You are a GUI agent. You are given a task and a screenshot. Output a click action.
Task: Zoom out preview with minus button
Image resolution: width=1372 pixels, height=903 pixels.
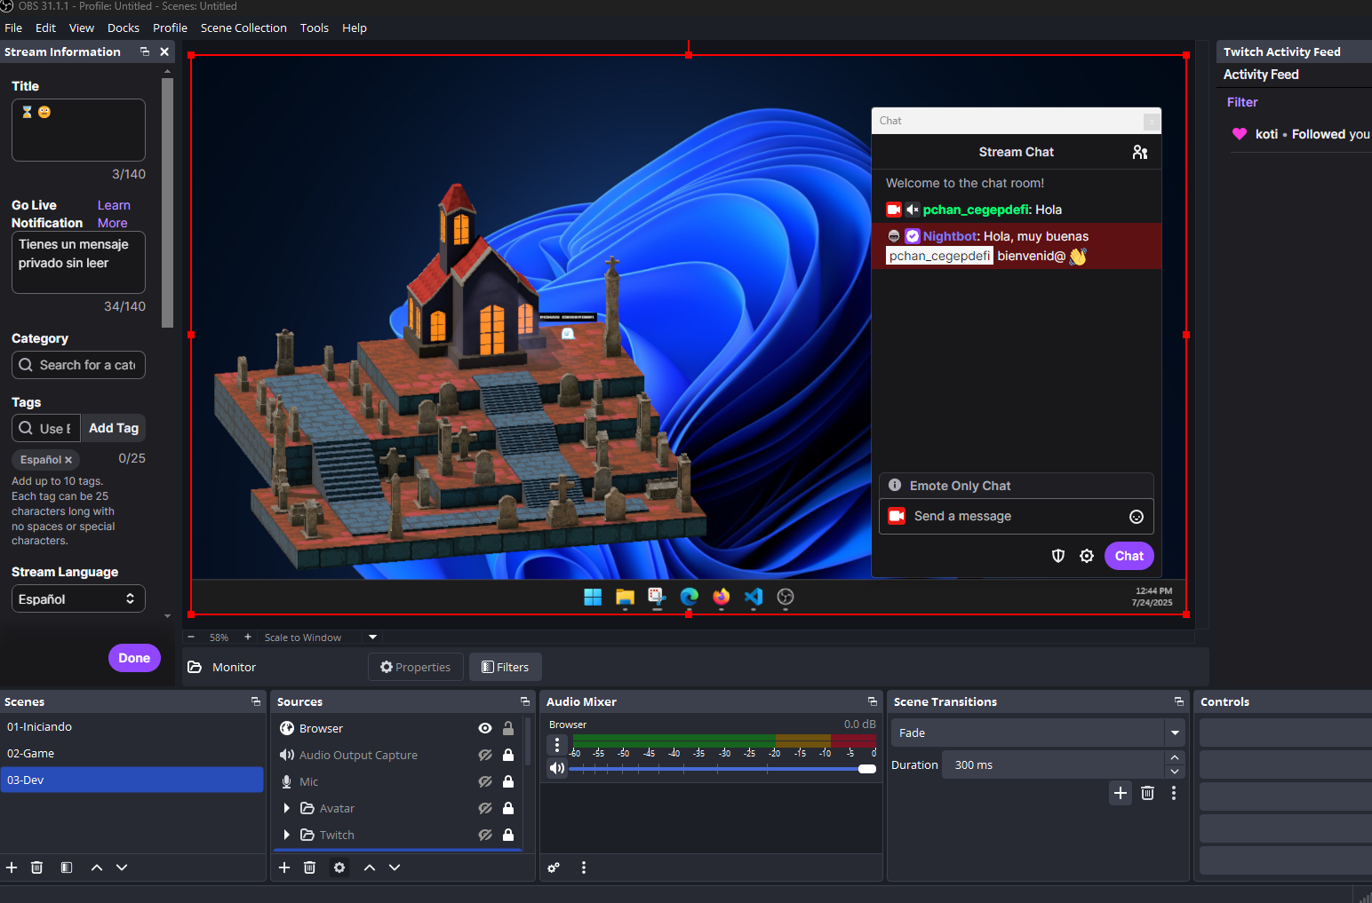click(x=191, y=637)
